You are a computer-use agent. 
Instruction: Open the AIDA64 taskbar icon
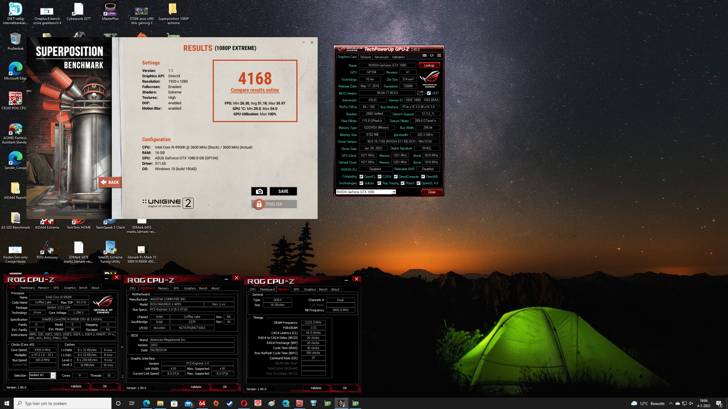(202, 403)
